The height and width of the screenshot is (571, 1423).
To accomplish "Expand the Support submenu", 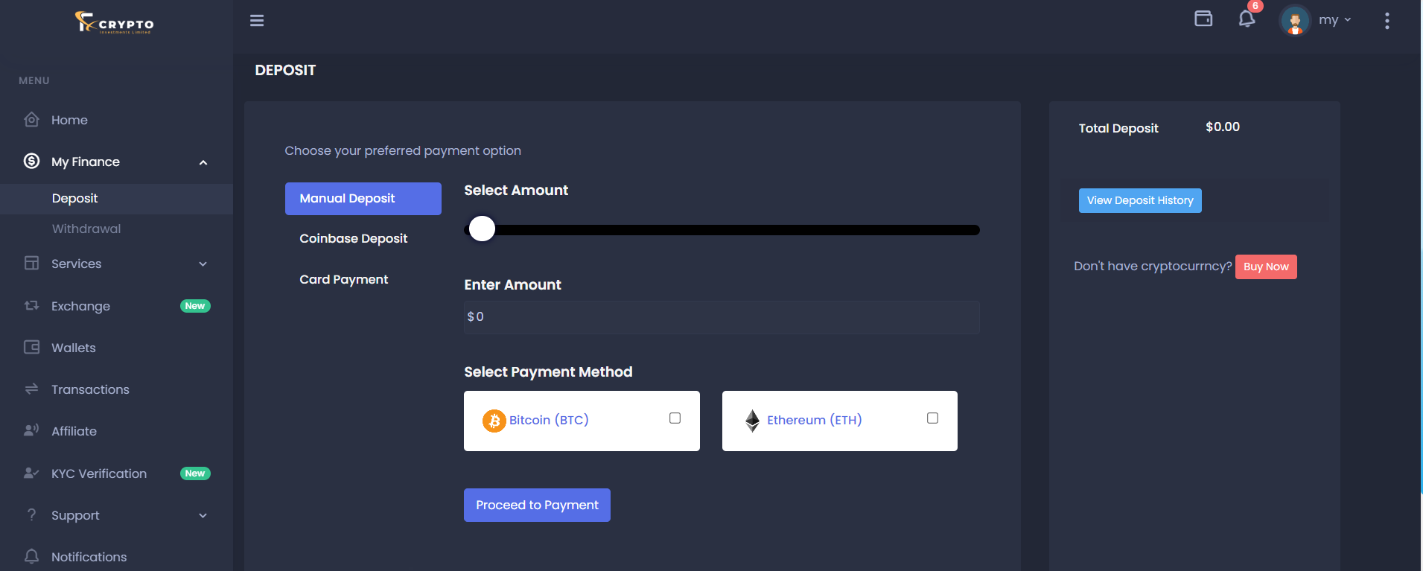I will [x=203, y=516].
